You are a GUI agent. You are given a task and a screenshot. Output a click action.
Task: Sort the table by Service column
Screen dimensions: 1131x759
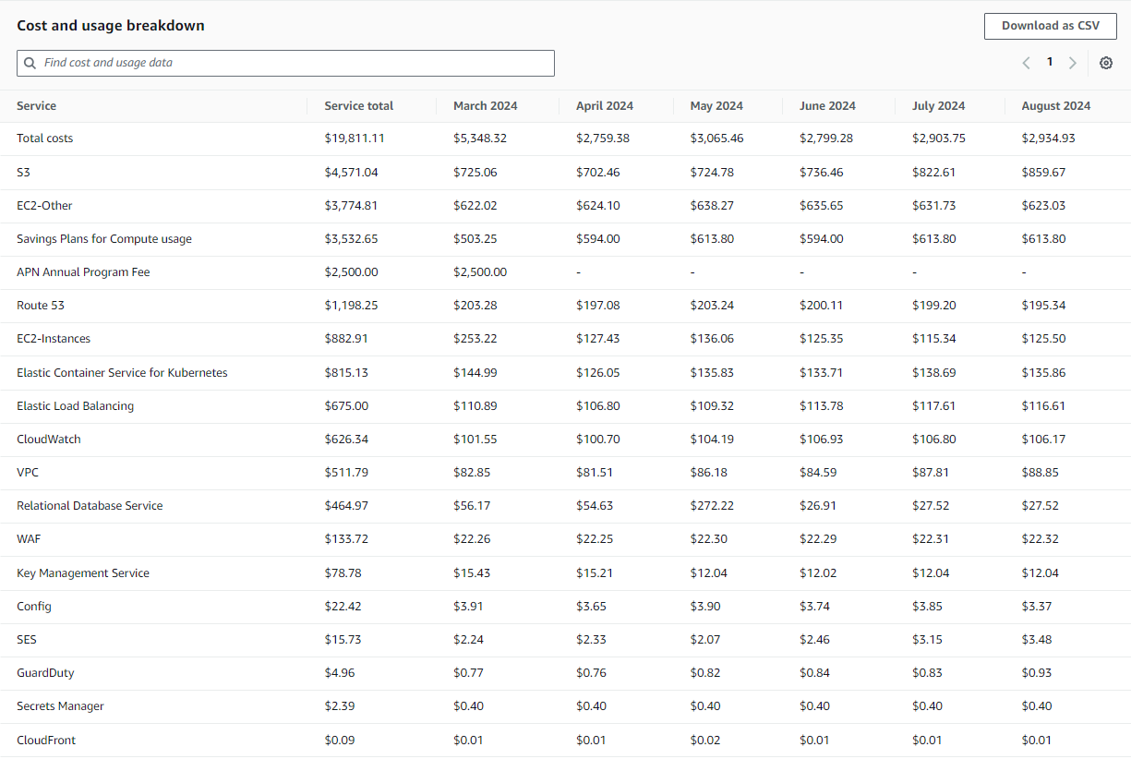pos(36,105)
